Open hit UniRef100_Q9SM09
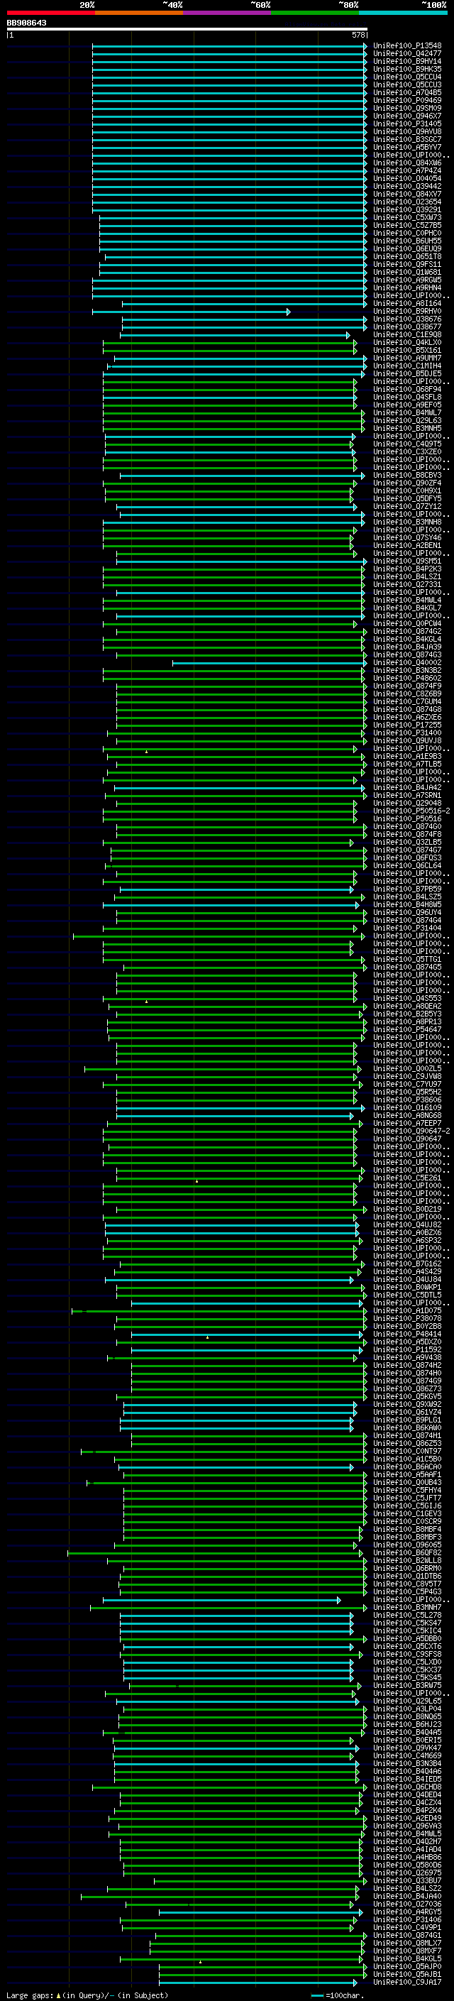The image size is (454, 2001). tap(407, 109)
